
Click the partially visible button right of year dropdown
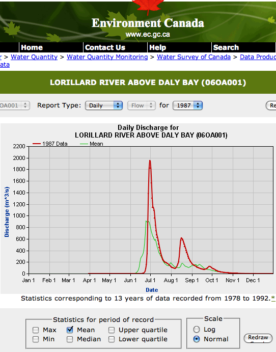[x=271, y=105]
